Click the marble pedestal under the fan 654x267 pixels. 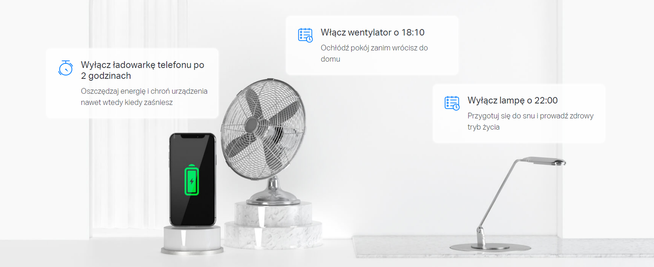click(273, 225)
